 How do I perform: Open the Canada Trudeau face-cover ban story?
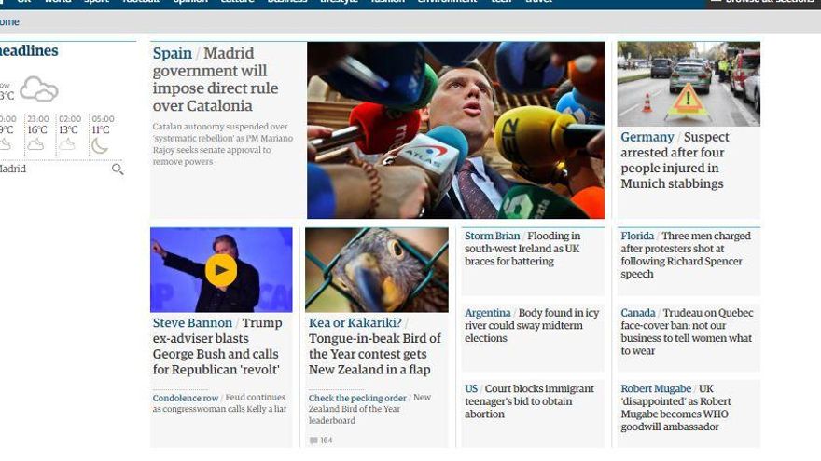click(687, 332)
